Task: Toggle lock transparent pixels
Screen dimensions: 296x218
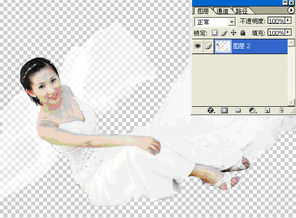Action: click(x=214, y=33)
